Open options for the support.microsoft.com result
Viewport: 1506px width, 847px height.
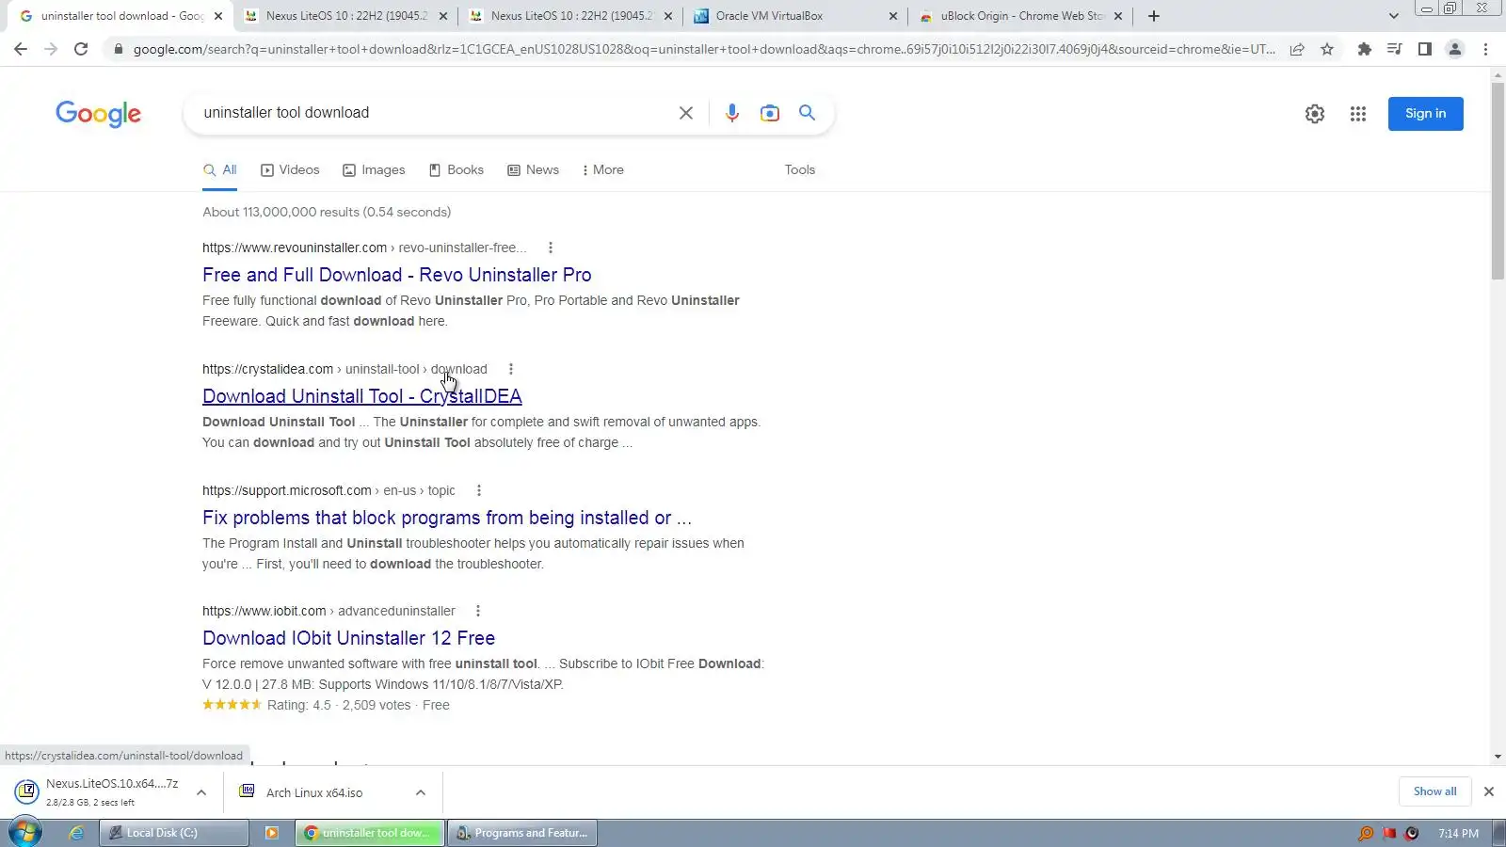(479, 490)
